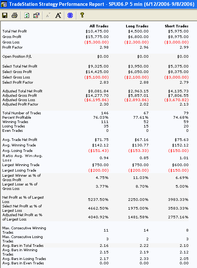Click the Total Number of Trades label
The height and width of the screenshot is (268, 197).
tap(21, 113)
